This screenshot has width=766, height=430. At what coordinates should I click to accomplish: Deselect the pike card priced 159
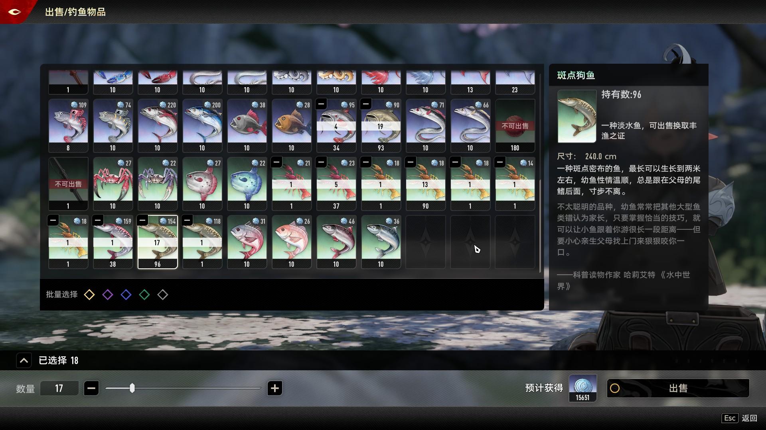coord(98,220)
